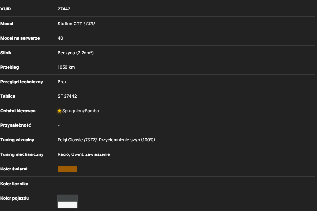Click the Gwint. zawieszenie entry
The height and width of the screenshot is (211, 317).
point(91,154)
